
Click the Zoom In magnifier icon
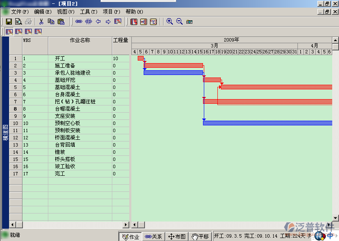point(170,22)
